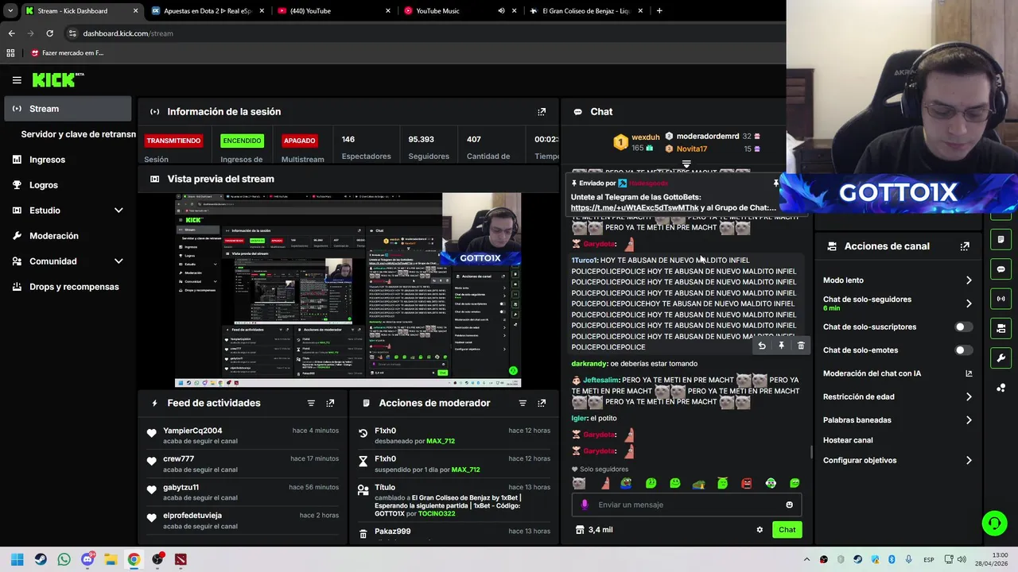The width and height of the screenshot is (1018, 572).
Task: Click MAX_712 in the desbaneado entry
Action: tap(441, 441)
